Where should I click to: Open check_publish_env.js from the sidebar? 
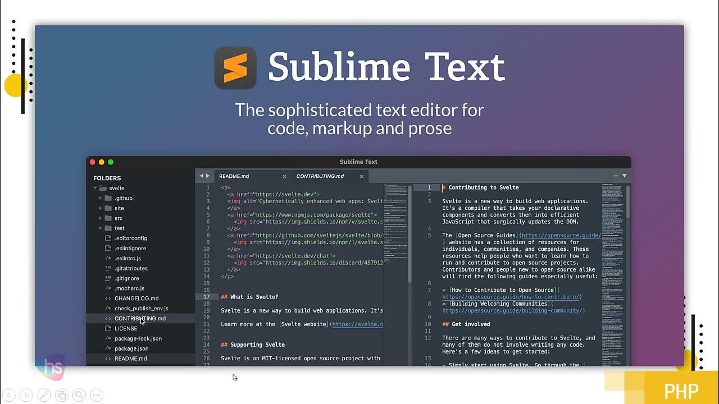[x=142, y=309]
